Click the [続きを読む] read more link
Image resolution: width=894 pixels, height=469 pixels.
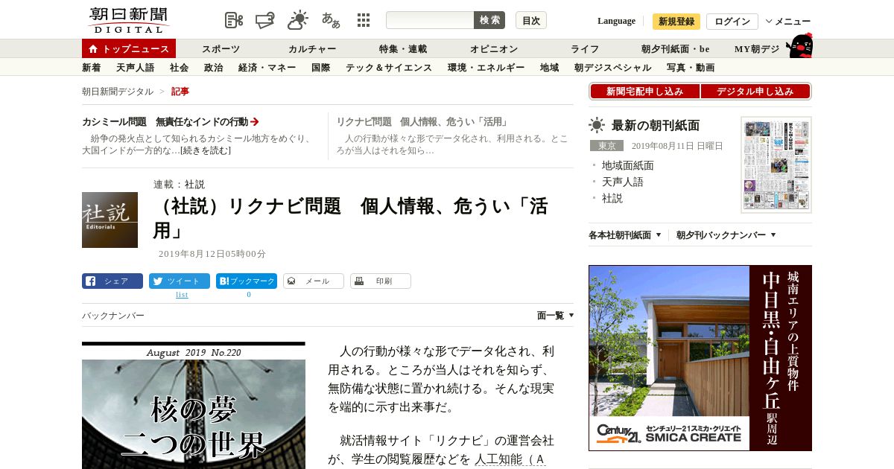(x=206, y=150)
